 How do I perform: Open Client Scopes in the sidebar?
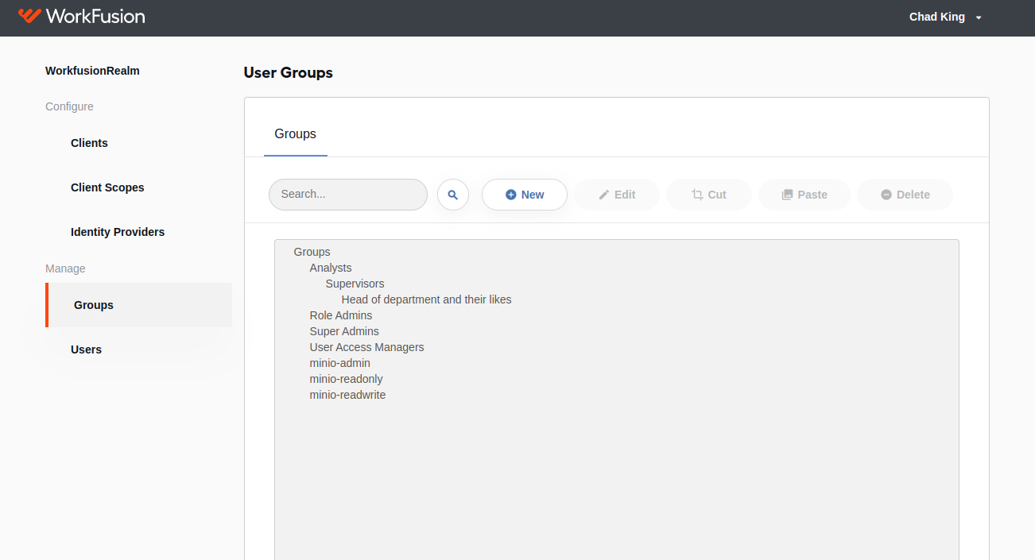pyautogui.click(x=107, y=187)
